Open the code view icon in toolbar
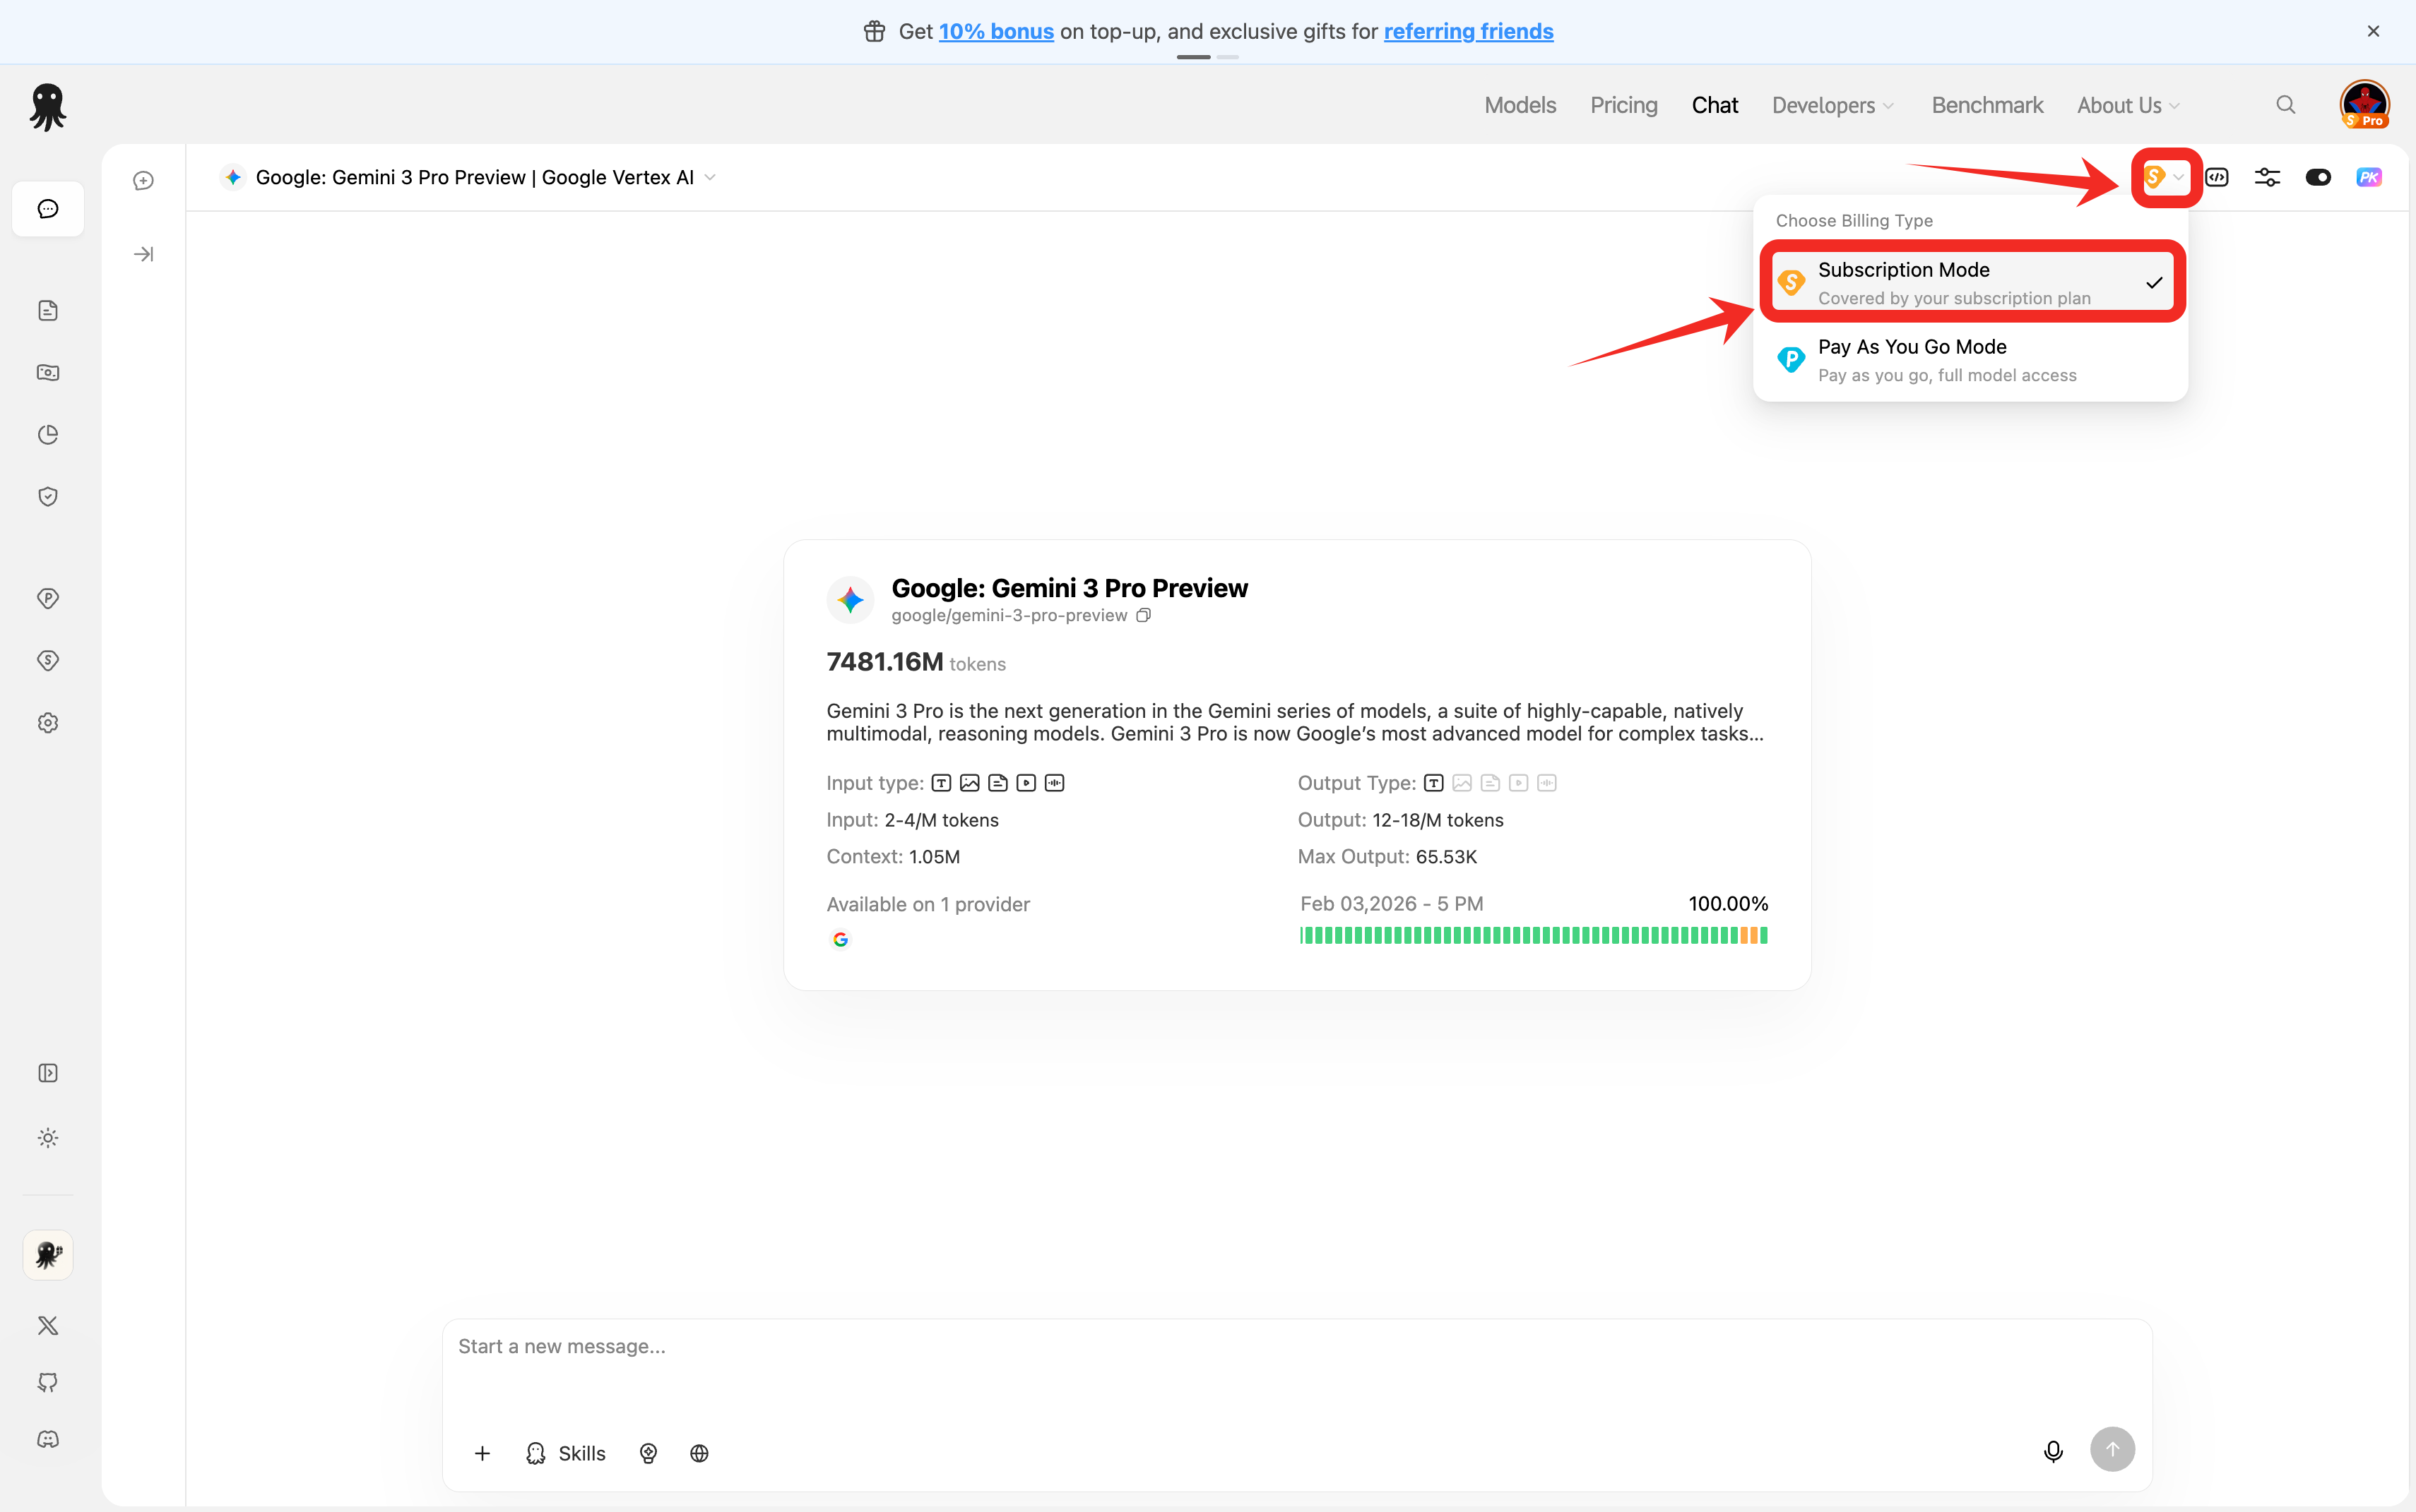 coord(2217,177)
